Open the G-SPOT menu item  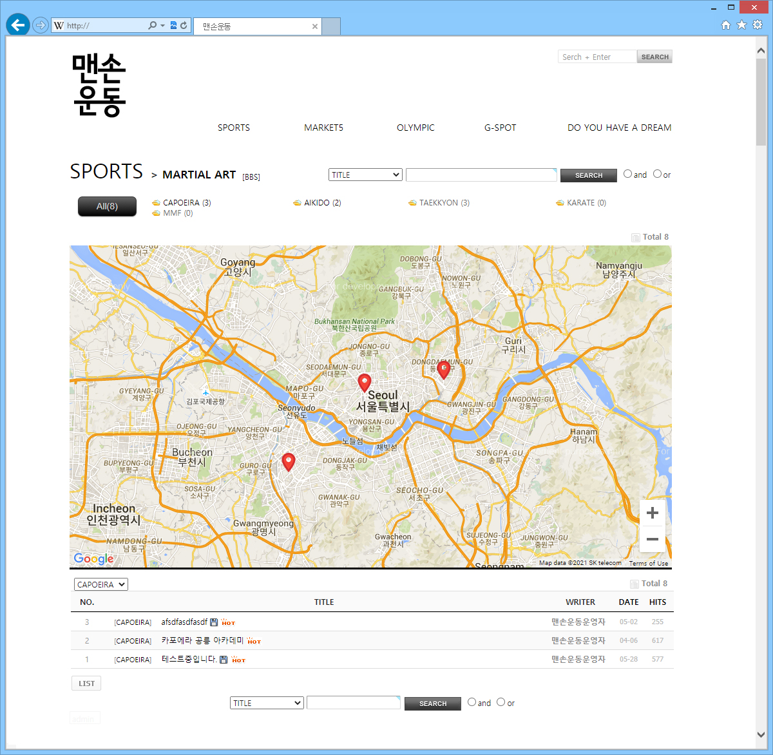pos(500,128)
